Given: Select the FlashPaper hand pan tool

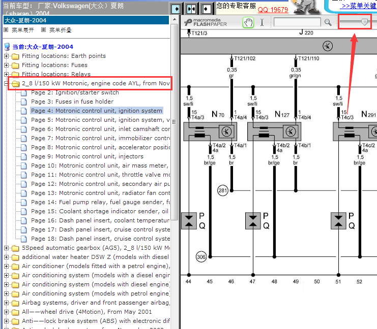Looking at the screenshot, I should coord(248,22).
